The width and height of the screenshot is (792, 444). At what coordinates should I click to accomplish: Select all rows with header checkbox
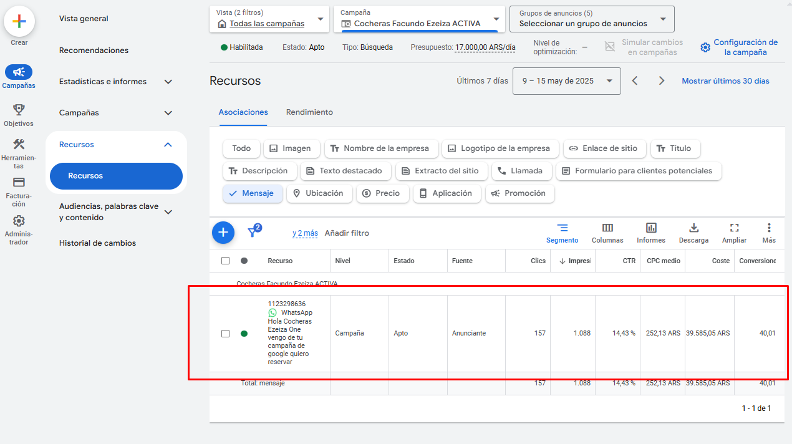[x=226, y=261]
